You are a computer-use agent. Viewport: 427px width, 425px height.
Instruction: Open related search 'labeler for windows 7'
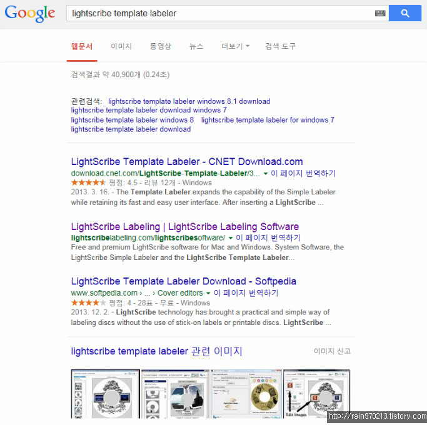(x=268, y=120)
